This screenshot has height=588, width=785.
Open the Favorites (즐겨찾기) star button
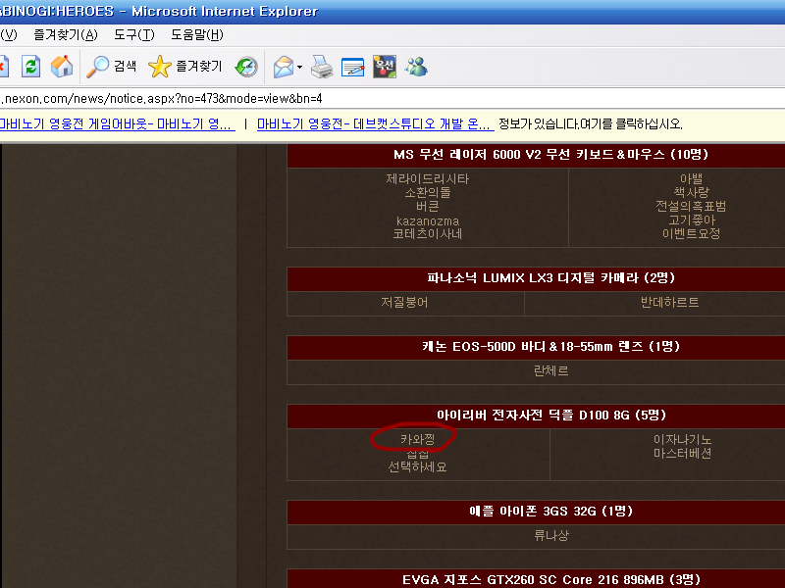[x=184, y=67]
